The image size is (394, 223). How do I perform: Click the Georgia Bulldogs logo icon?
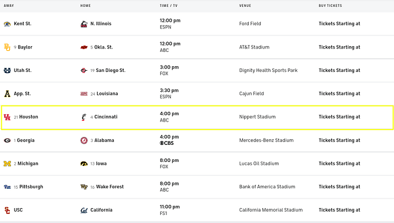pos(7,140)
